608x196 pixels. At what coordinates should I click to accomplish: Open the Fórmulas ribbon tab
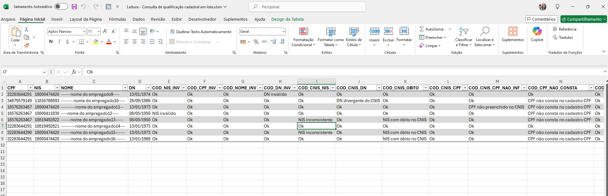tap(117, 19)
